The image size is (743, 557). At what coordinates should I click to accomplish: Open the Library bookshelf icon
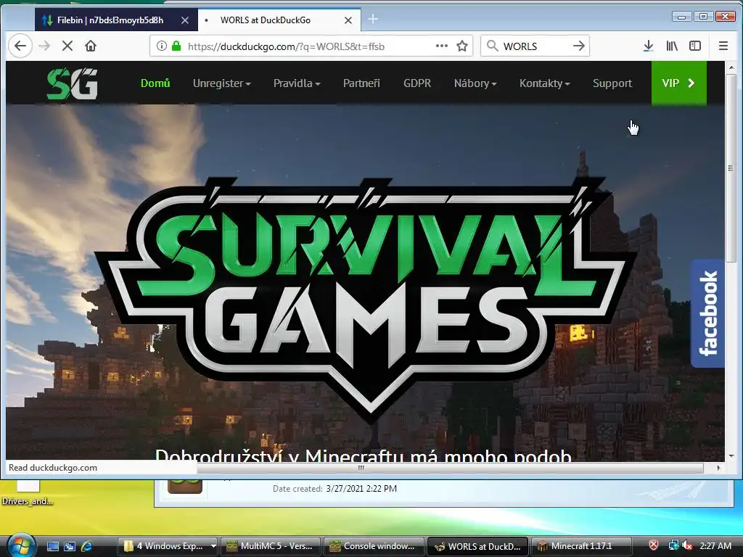[672, 46]
